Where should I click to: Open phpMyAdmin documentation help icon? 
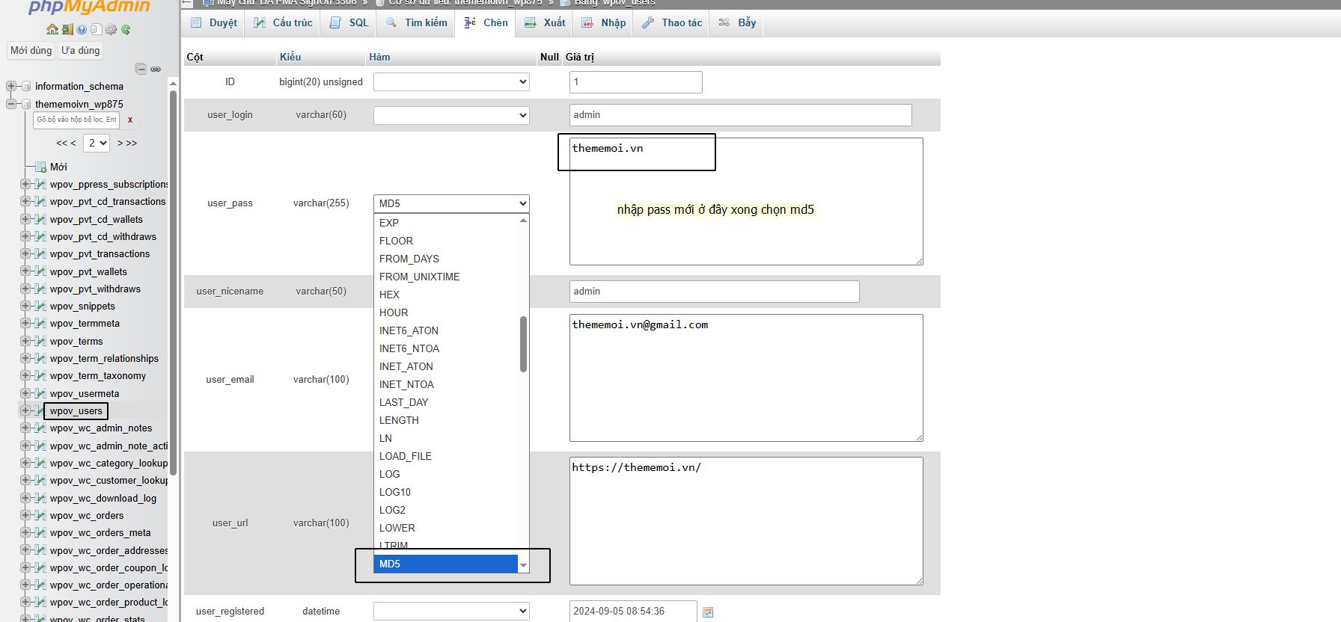point(82,30)
